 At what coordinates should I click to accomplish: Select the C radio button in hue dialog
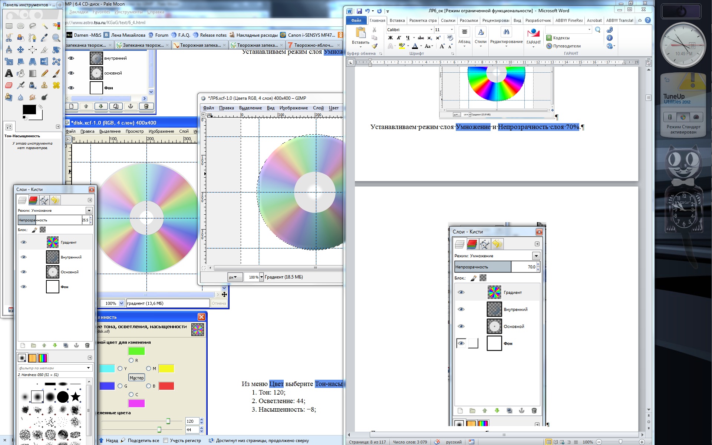[x=131, y=394]
